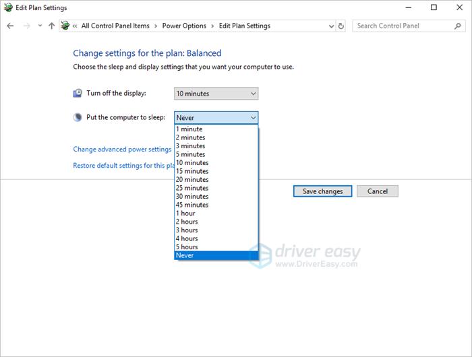Viewport: 472px width, 357px height.
Task: Click the Cancel button
Action: [x=378, y=191]
